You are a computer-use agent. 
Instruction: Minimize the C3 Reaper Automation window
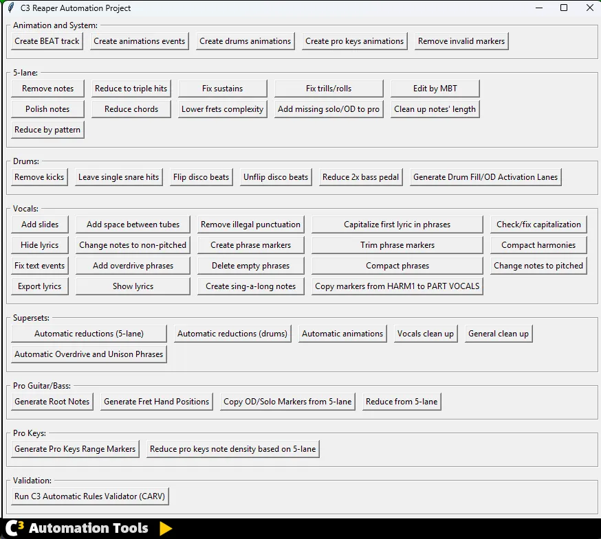pos(539,8)
